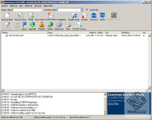Click the Vypálit Audio burn icon
Image resolution: width=152 pixels, height=120 pixels.
click(74, 15)
